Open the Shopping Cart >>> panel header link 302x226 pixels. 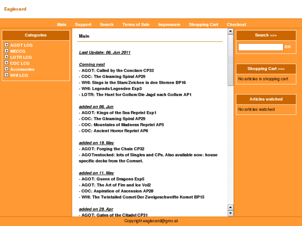(x=266, y=69)
